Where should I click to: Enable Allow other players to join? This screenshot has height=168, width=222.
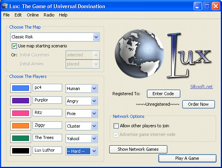click(116, 126)
